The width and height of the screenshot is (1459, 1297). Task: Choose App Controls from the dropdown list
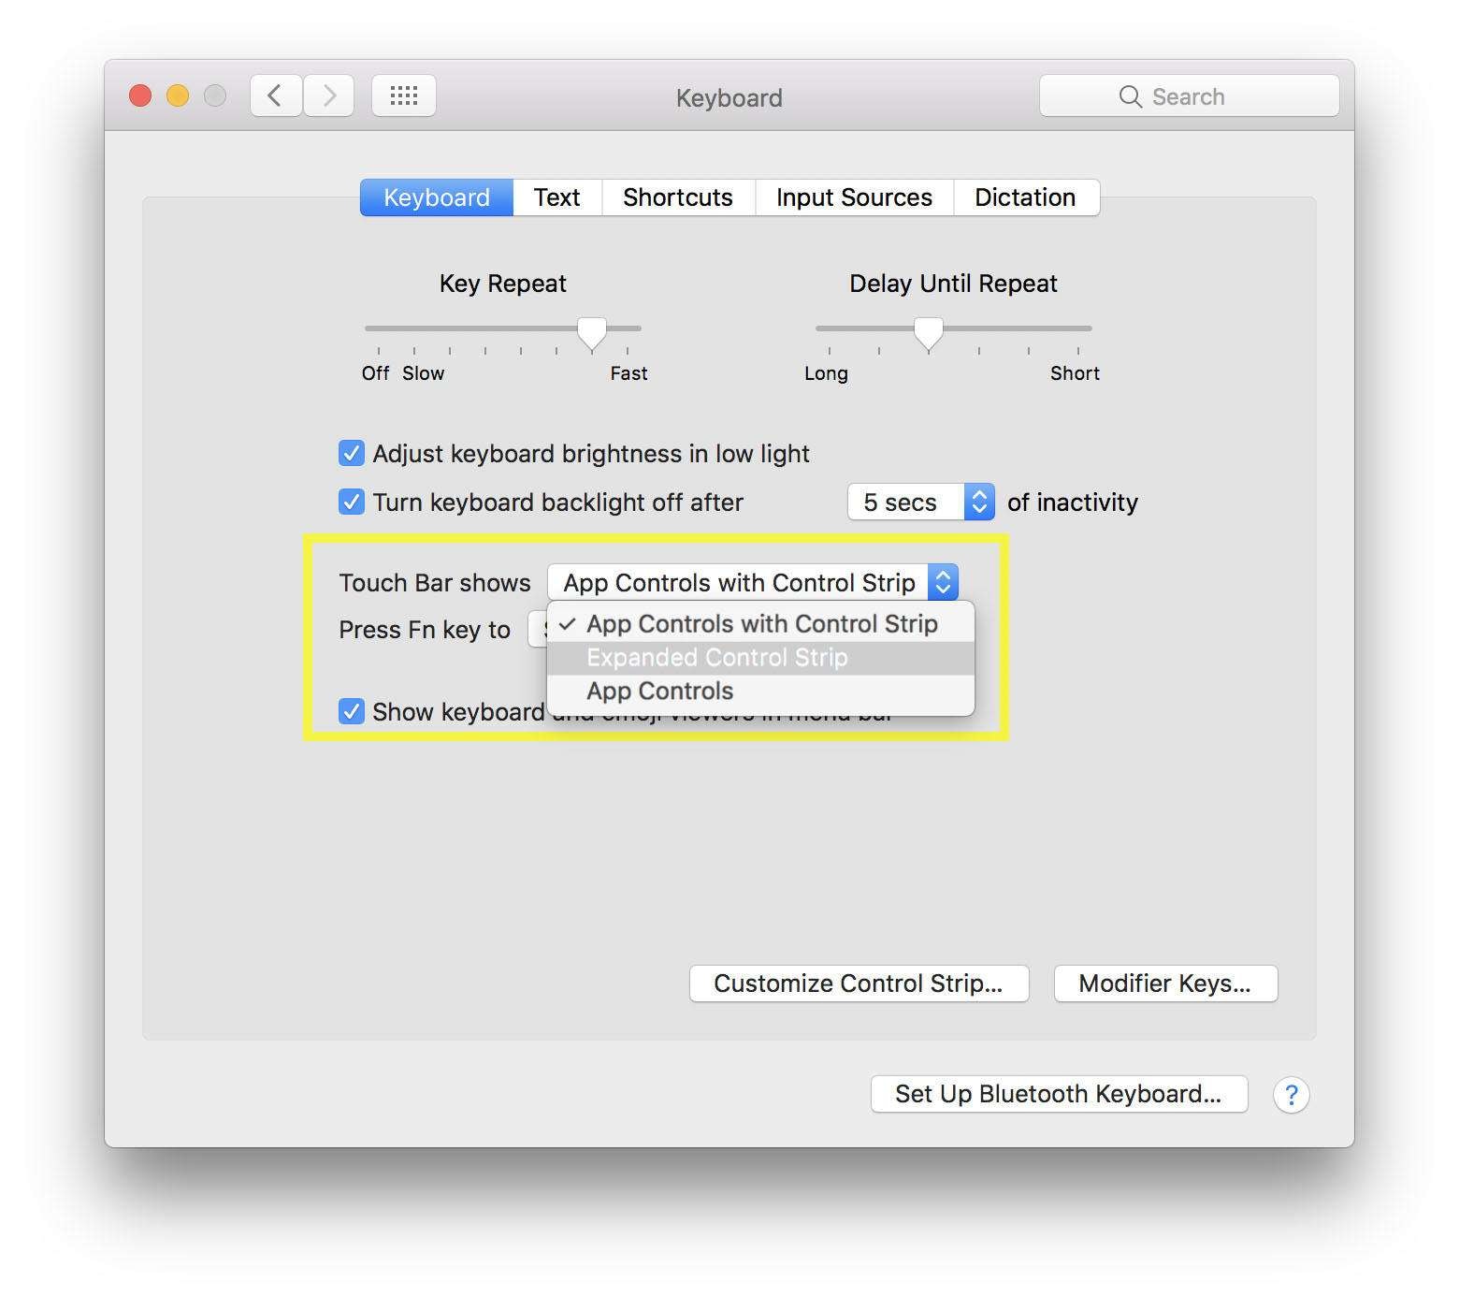tap(659, 692)
